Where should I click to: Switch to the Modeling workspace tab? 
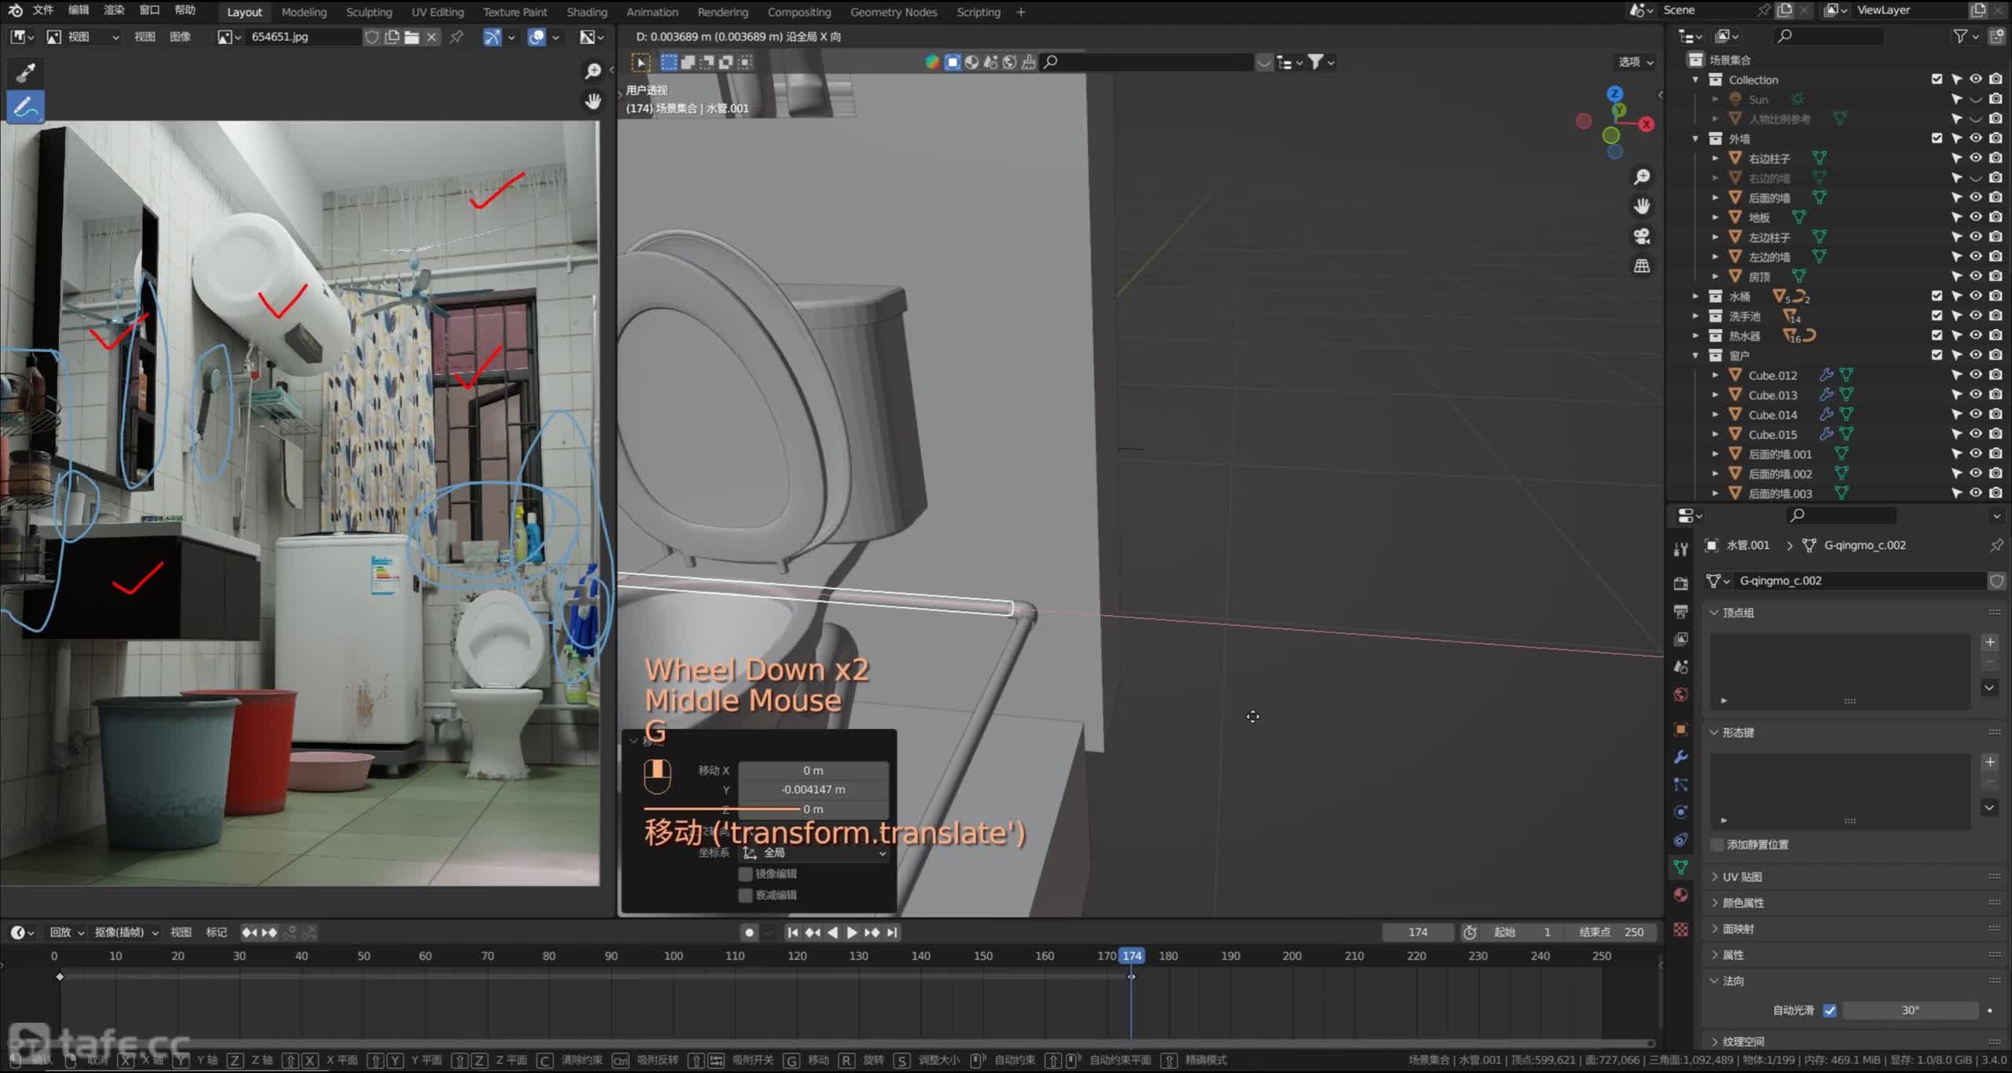tap(303, 12)
